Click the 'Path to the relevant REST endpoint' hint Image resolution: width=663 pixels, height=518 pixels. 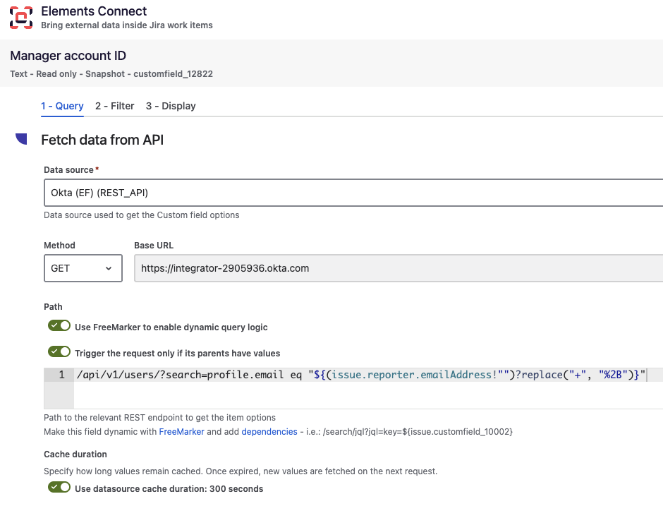pos(160,418)
